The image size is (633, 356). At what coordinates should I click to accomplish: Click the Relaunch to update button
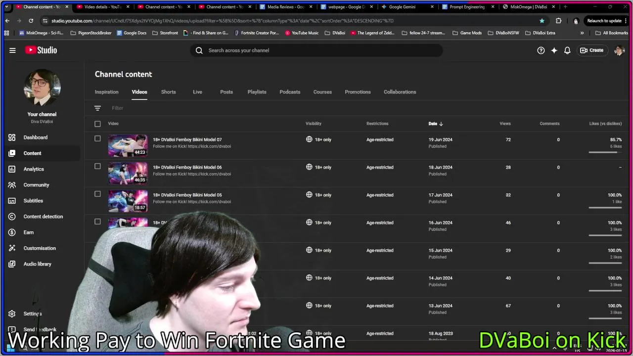pyautogui.click(x=607, y=21)
